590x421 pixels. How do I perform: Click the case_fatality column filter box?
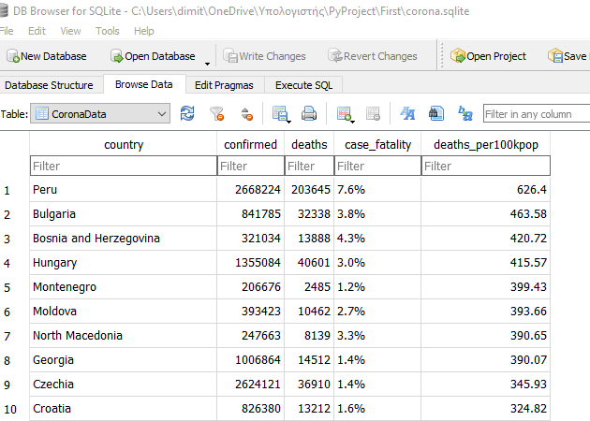tap(377, 166)
